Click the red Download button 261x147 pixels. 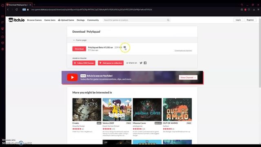click(x=79, y=49)
